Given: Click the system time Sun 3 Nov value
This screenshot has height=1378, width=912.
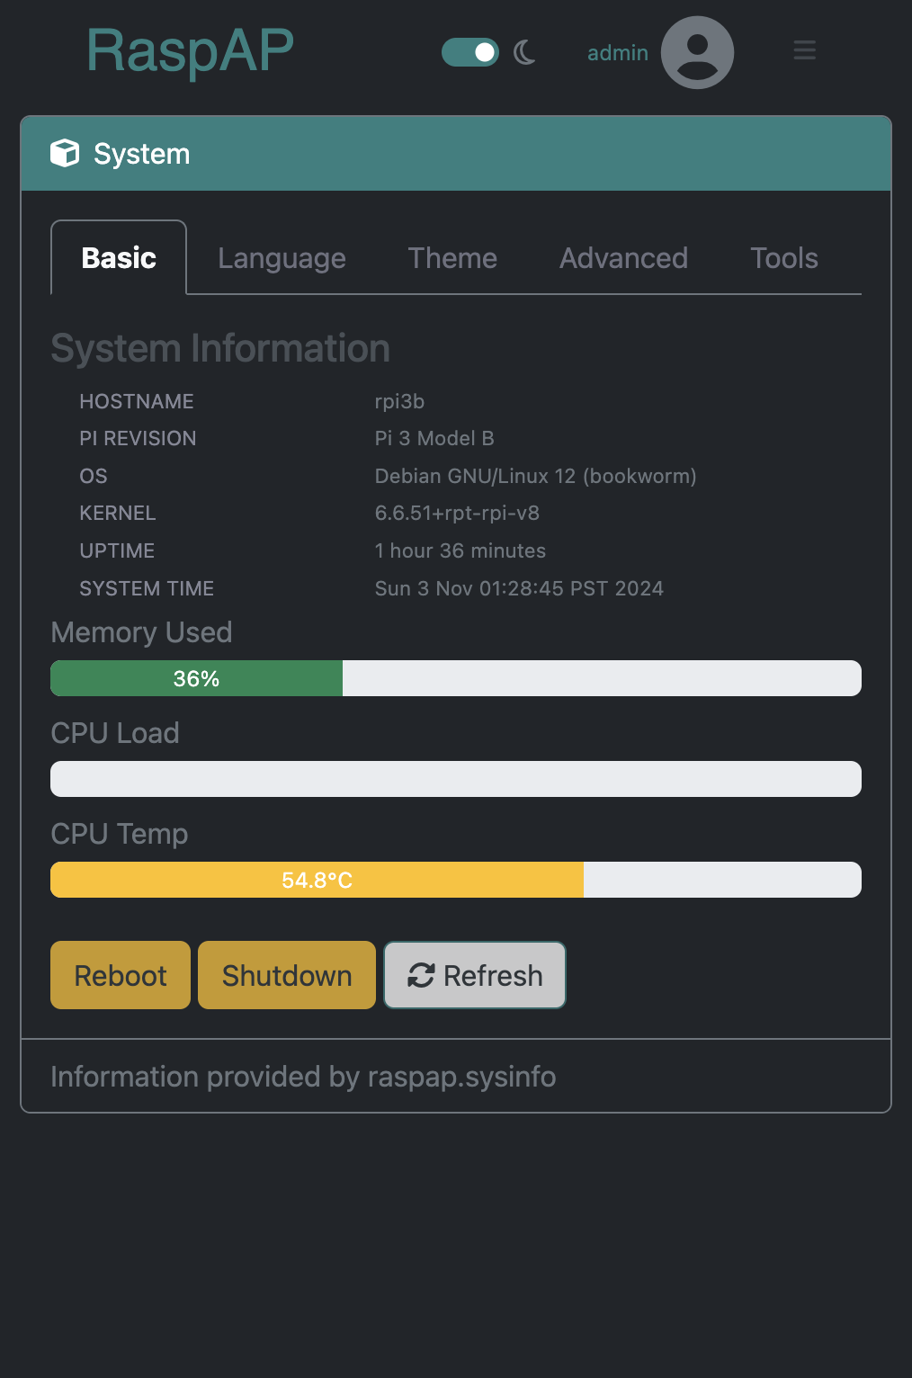Looking at the screenshot, I should pos(519,588).
